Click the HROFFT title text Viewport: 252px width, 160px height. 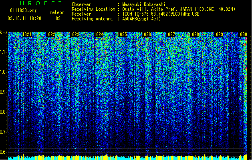[41, 3]
